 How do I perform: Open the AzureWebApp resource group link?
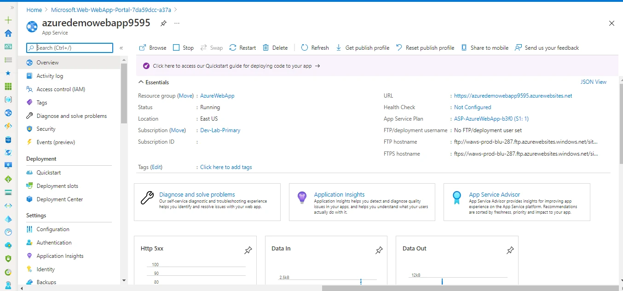pyautogui.click(x=216, y=96)
